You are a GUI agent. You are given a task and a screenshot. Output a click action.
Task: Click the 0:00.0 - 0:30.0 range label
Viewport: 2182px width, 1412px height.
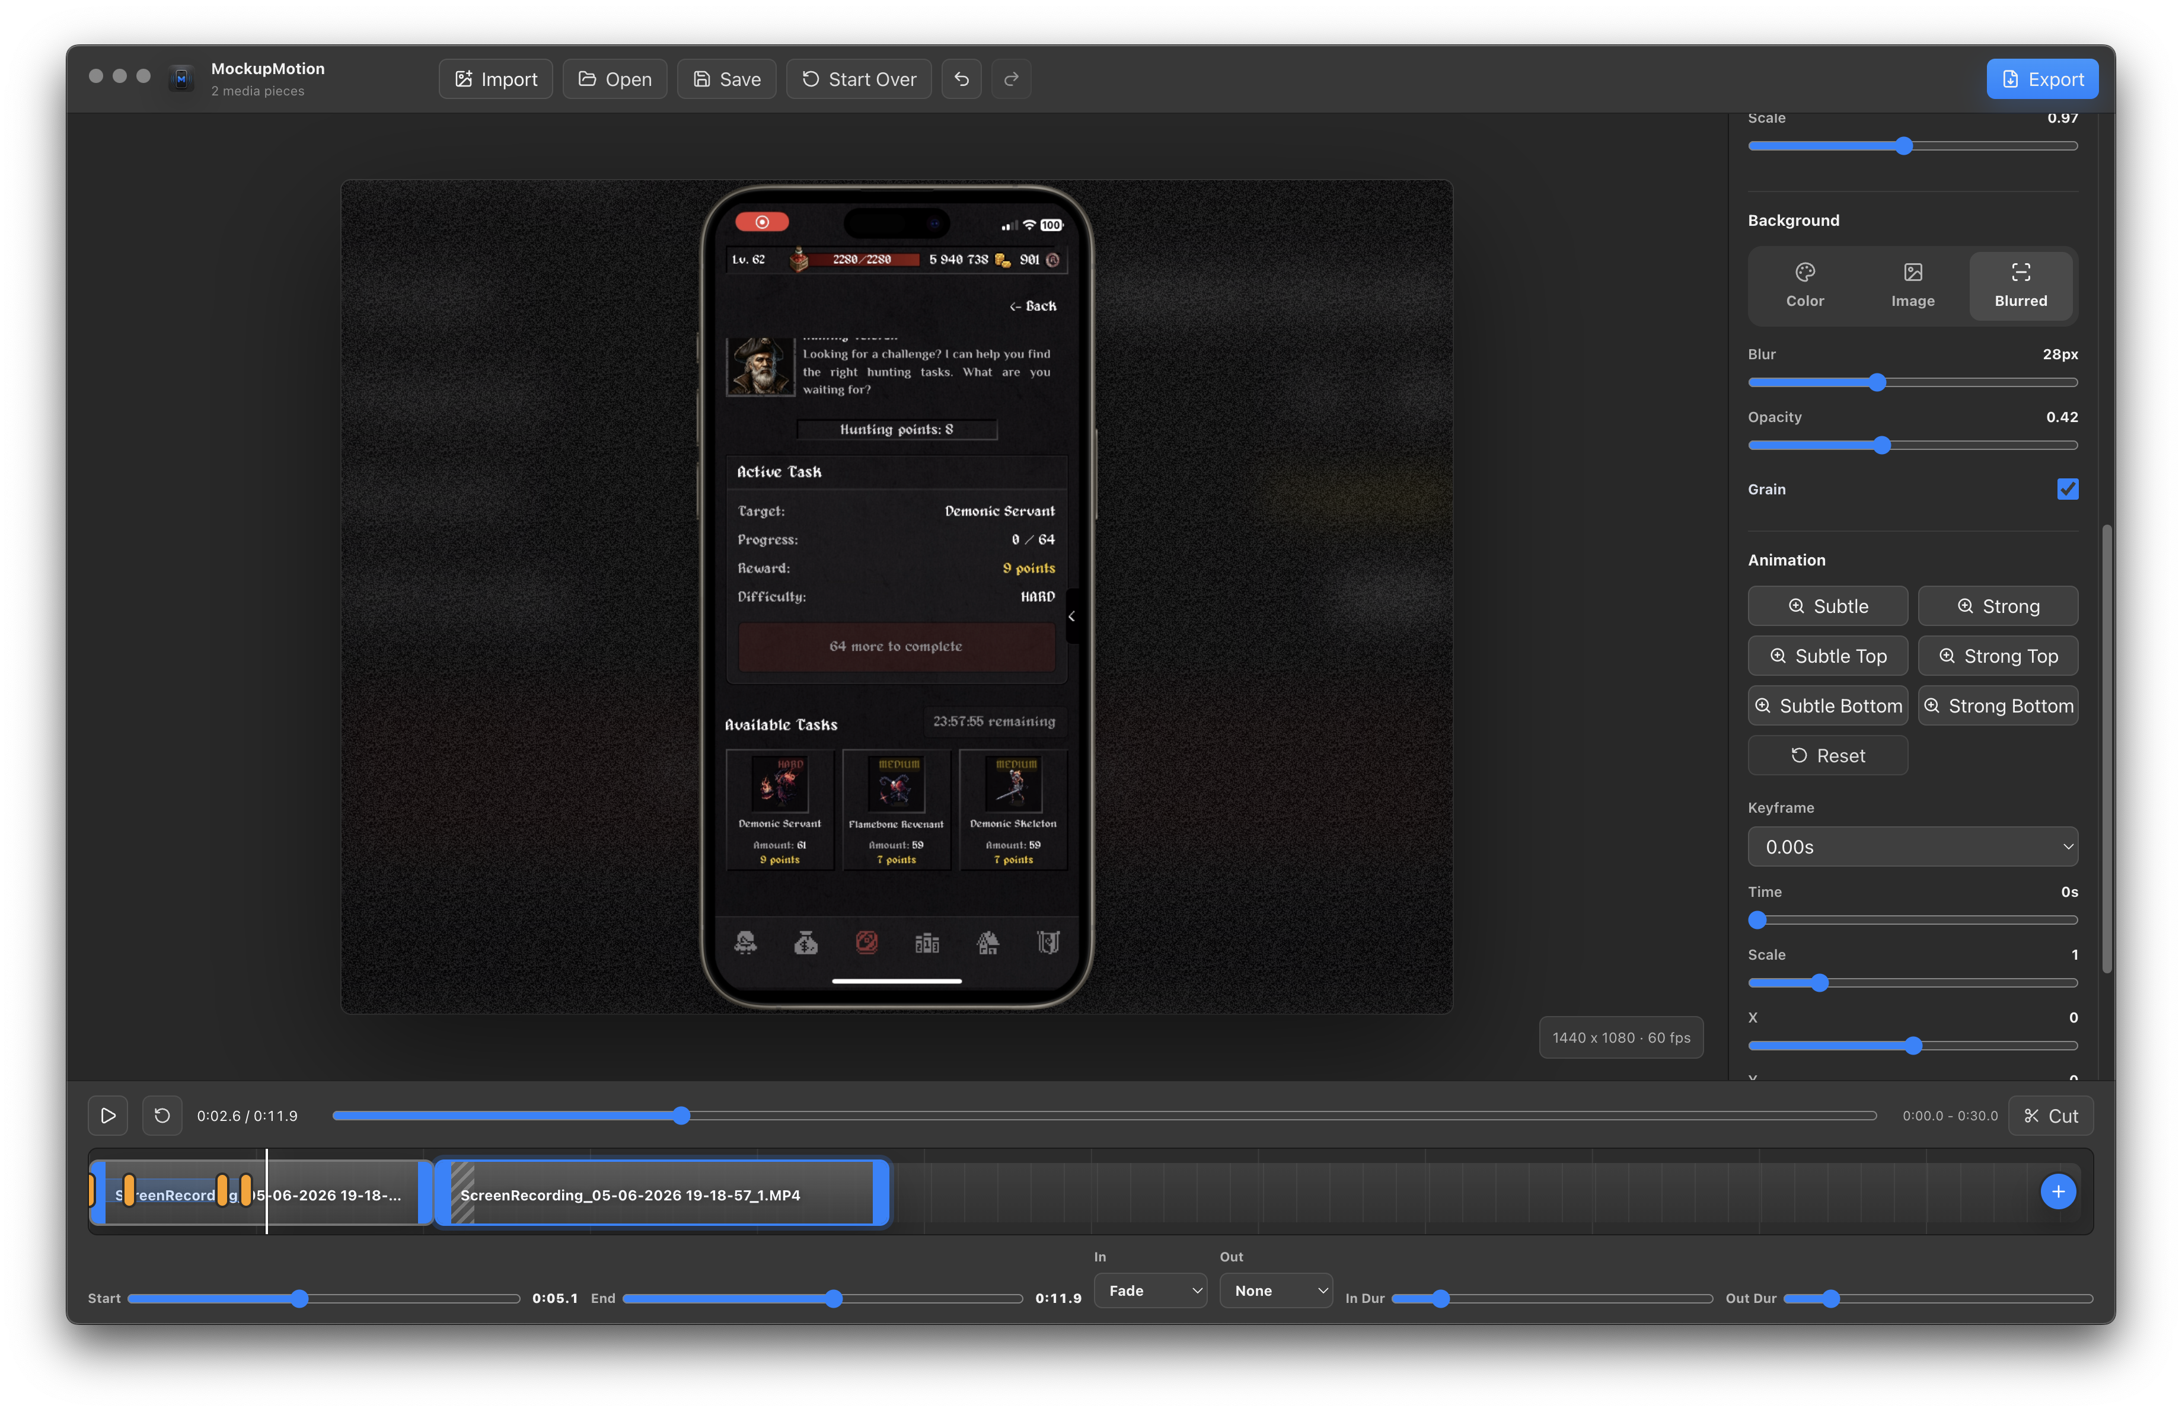(x=1950, y=1116)
